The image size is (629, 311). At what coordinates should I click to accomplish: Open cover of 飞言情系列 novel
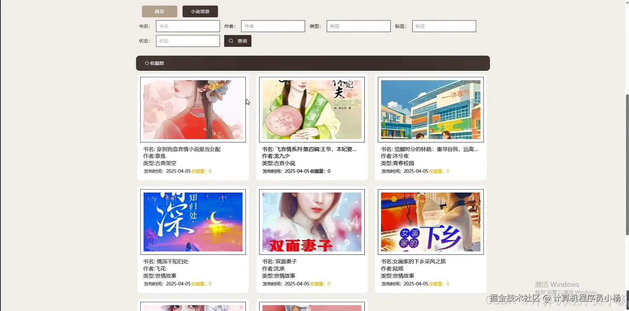311,110
